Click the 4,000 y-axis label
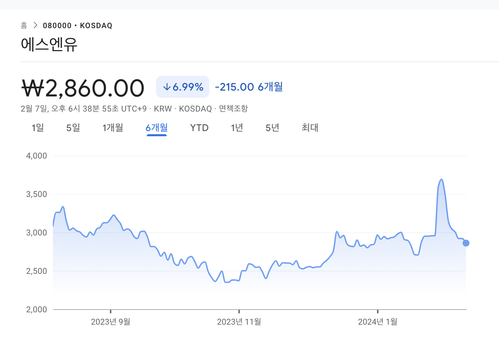The width and height of the screenshot is (499, 337). (x=36, y=156)
